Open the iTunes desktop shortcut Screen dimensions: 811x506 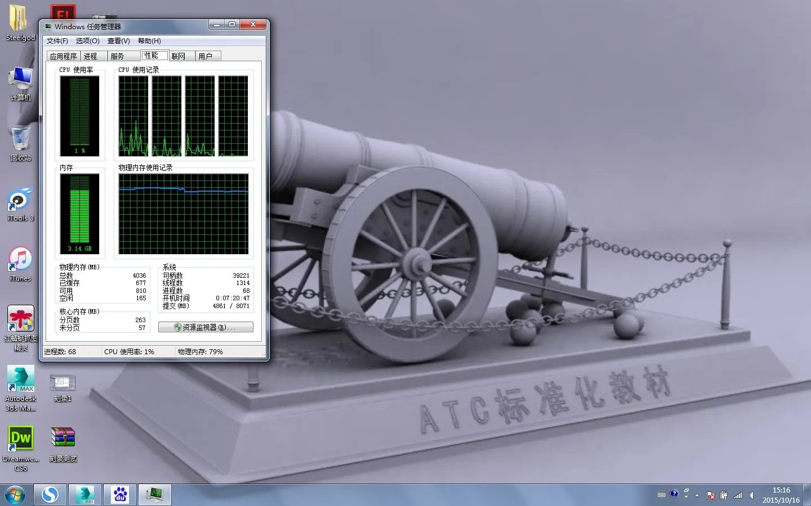[x=21, y=263]
